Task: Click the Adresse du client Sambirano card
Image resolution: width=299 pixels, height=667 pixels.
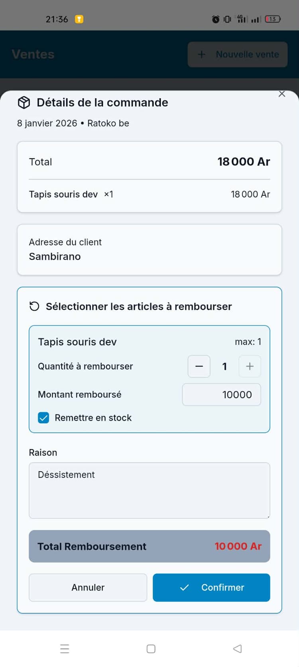Action: [149, 250]
